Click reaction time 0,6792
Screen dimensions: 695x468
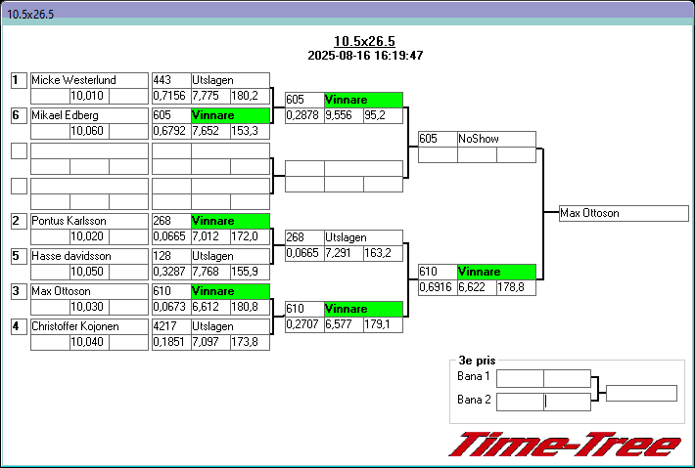171,131
